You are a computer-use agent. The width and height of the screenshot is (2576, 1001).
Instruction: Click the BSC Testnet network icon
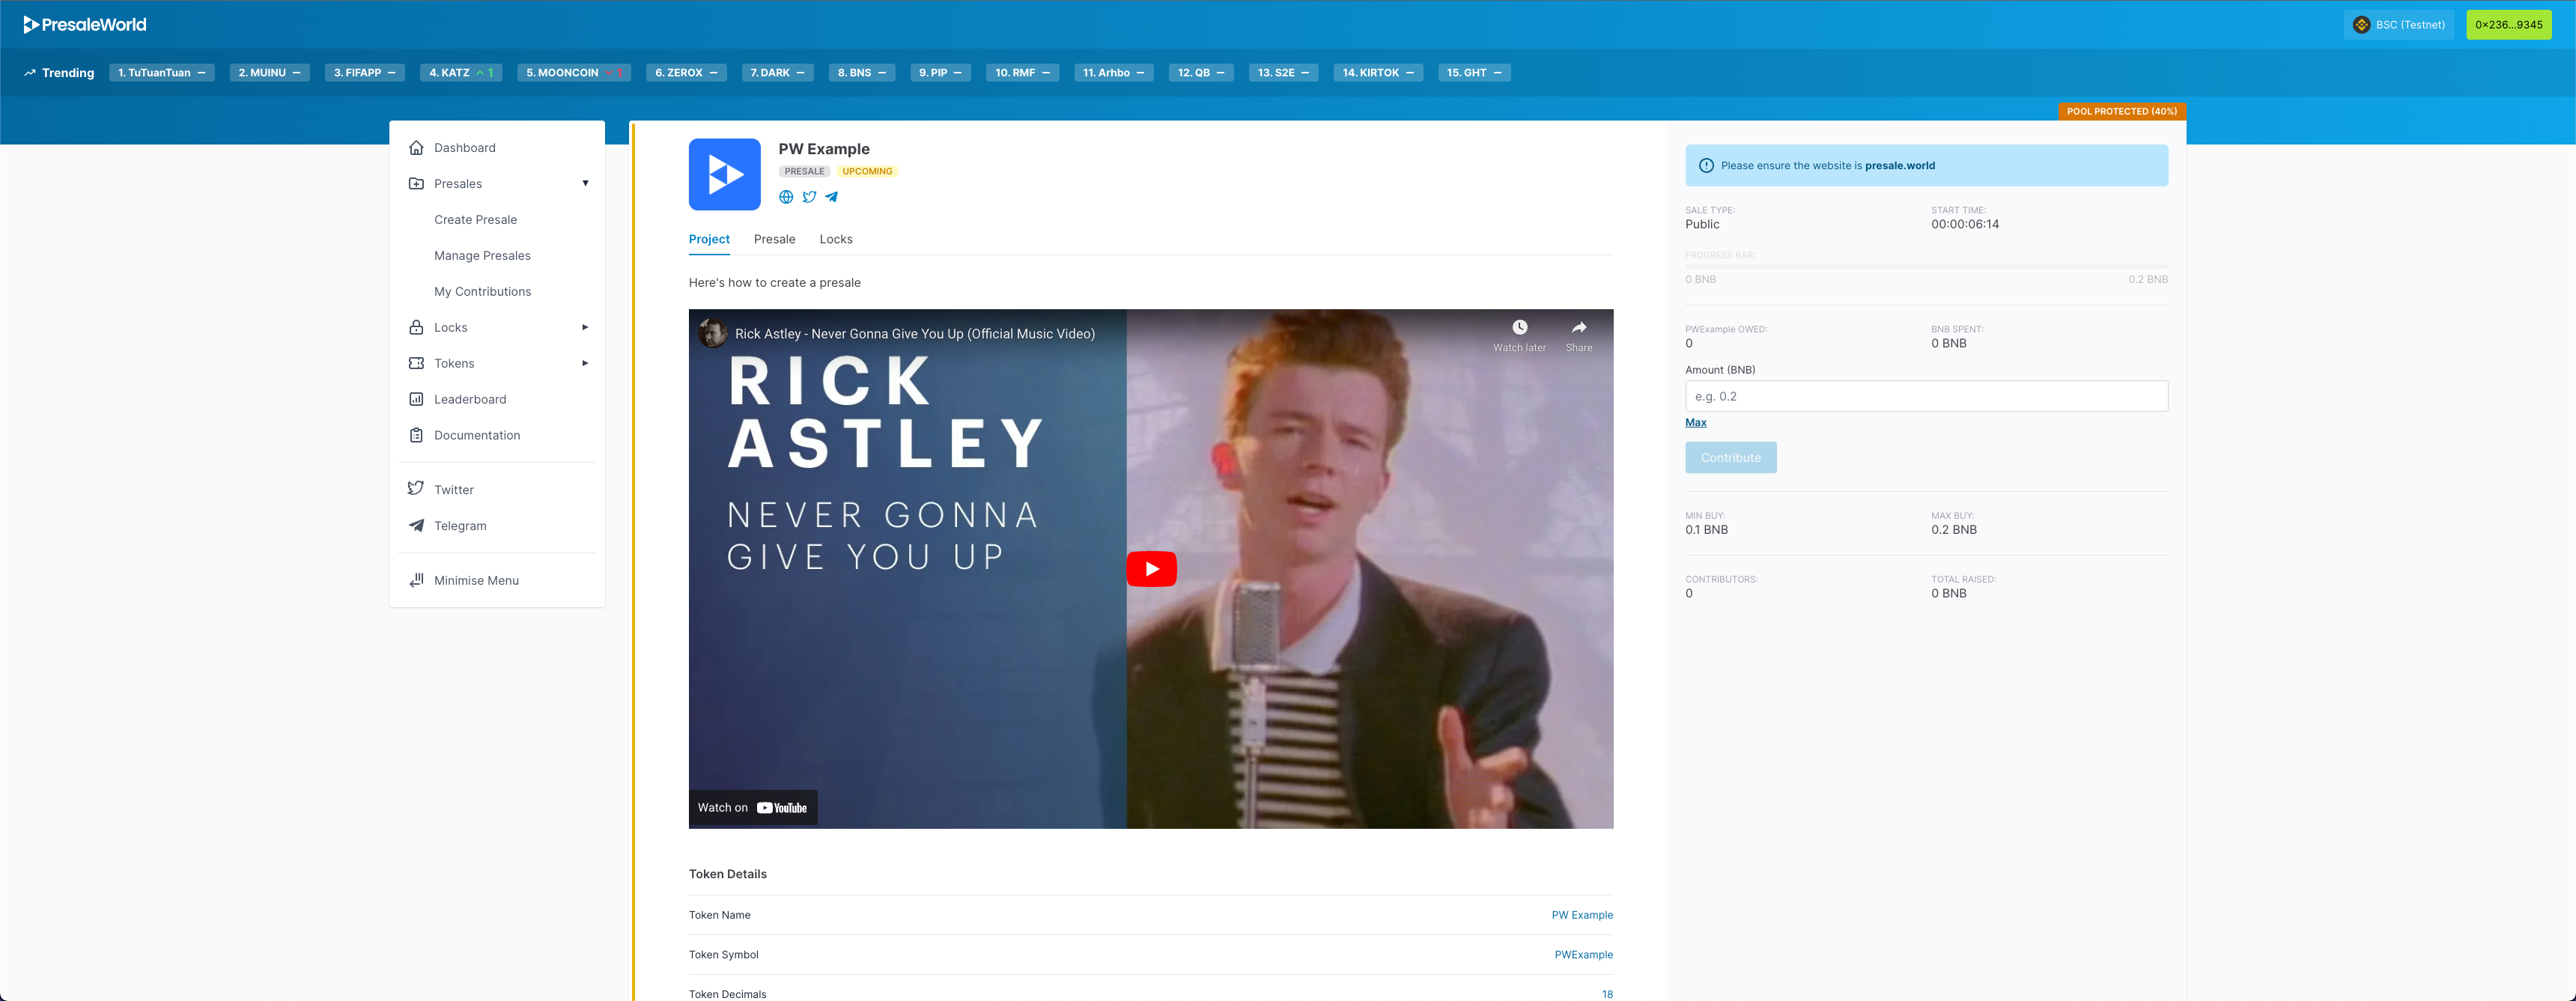[x=2362, y=25]
